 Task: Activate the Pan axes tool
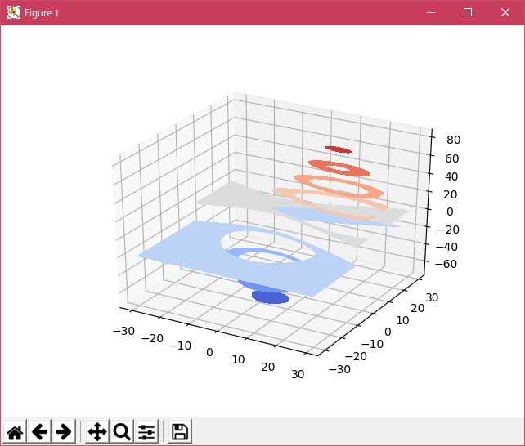97,431
